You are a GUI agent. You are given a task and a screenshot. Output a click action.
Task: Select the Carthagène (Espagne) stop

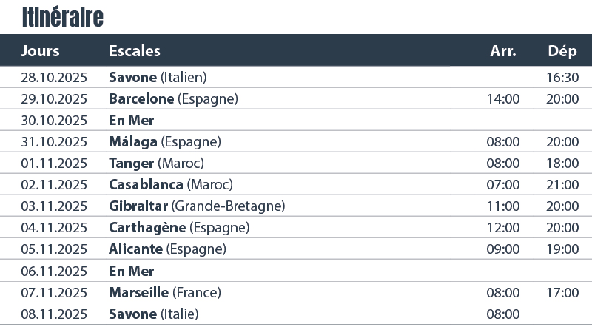point(179,227)
